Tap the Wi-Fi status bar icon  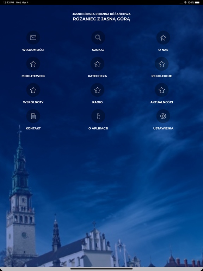(x=185, y=2)
